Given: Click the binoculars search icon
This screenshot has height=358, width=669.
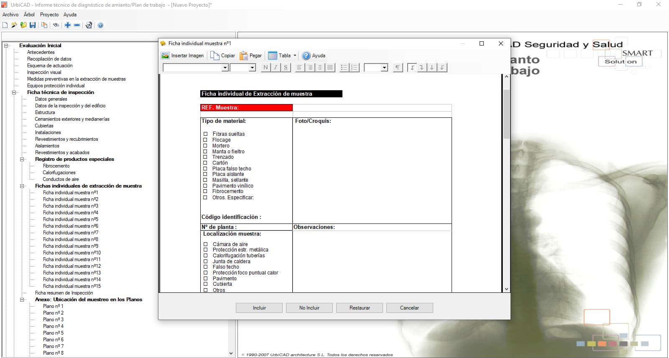Looking at the screenshot, I should tap(56, 25).
